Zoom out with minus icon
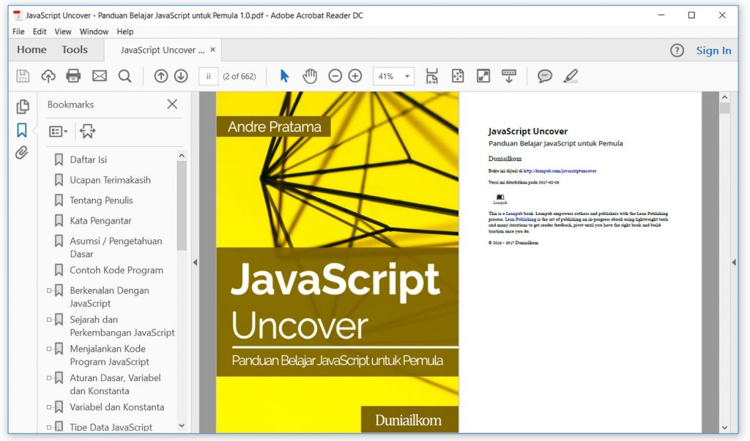 coord(335,76)
